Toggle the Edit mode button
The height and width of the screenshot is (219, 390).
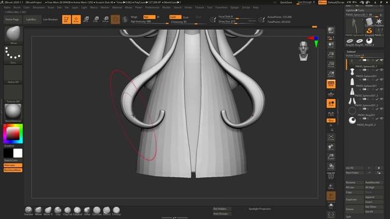(66, 19)
